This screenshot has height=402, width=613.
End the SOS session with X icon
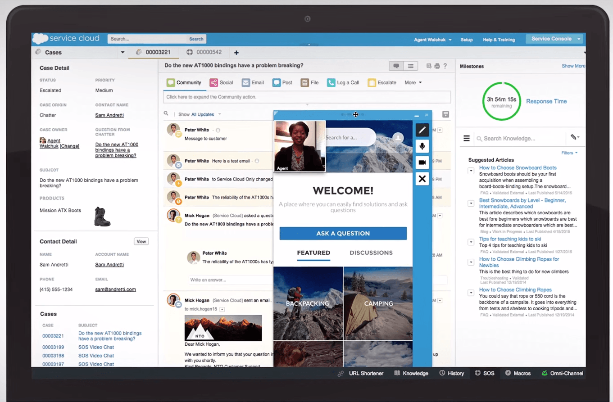click(422, 179)
